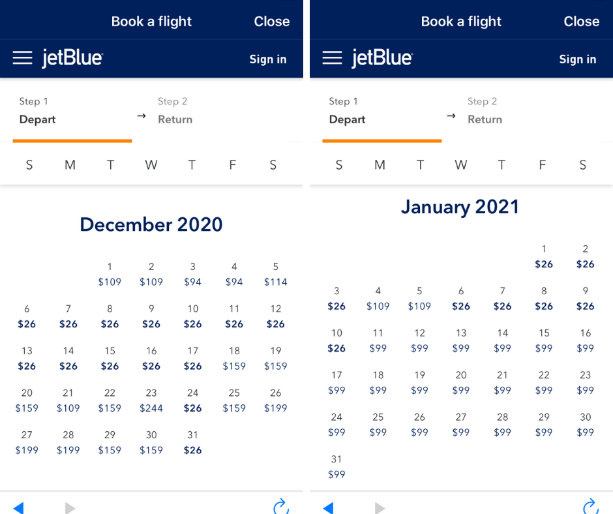The height and width of the screenshot is (514, 613).
Task: Select Step 1 Depart tab on January screen
Action: (x=347, y=111)
